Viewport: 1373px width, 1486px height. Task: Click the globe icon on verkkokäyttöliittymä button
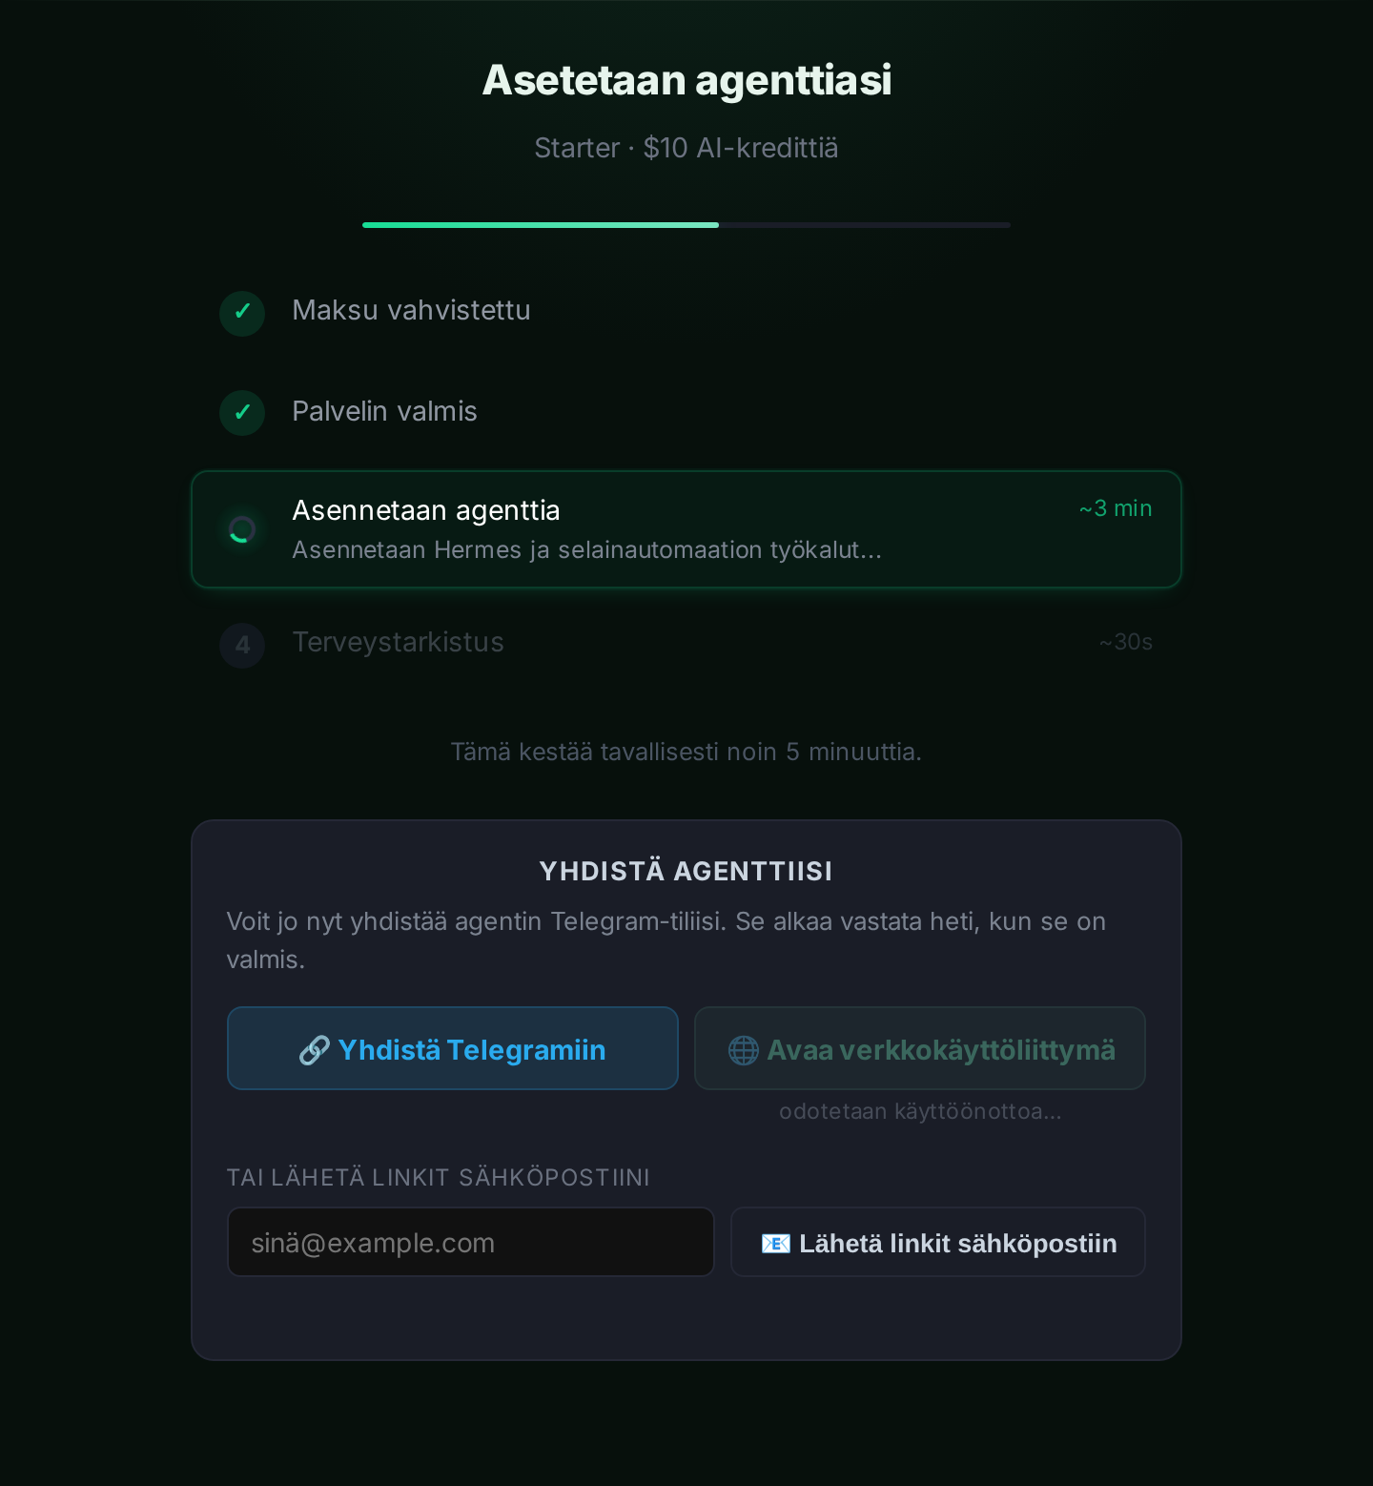744,1050
